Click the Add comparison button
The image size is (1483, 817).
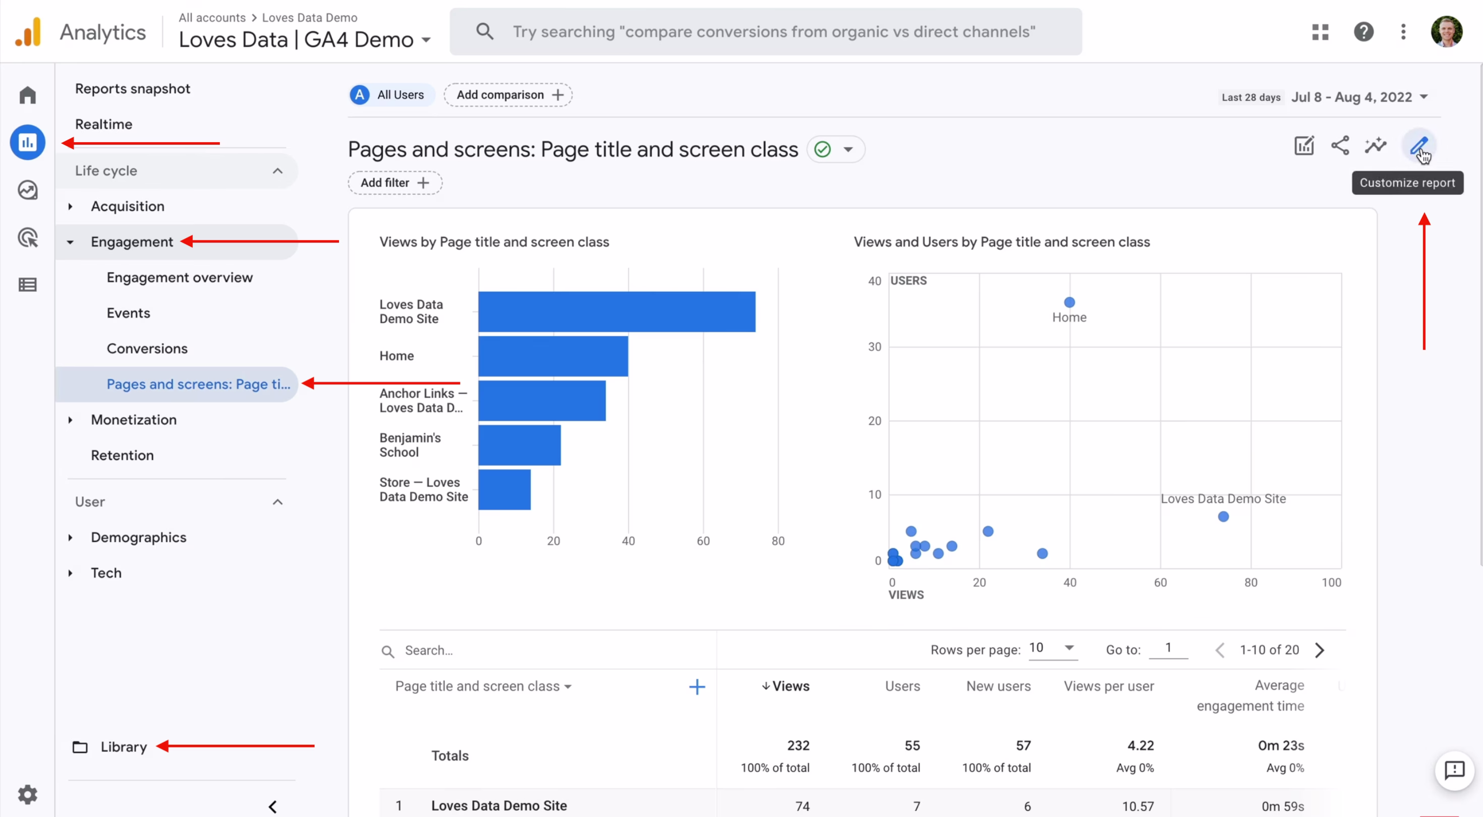tap(508, 95)
